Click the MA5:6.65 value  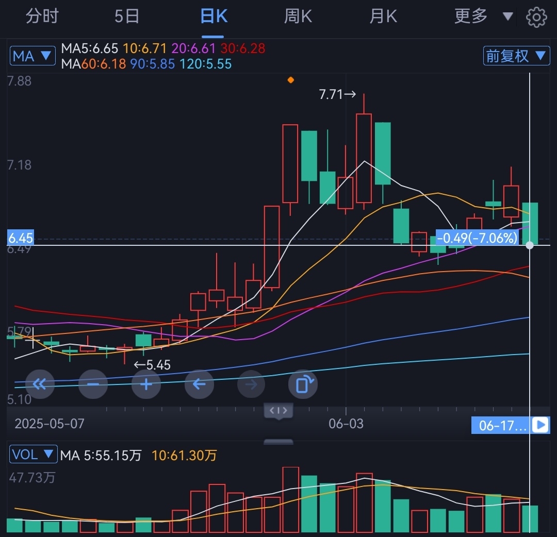pyautogui.click(x=90, y=48)
